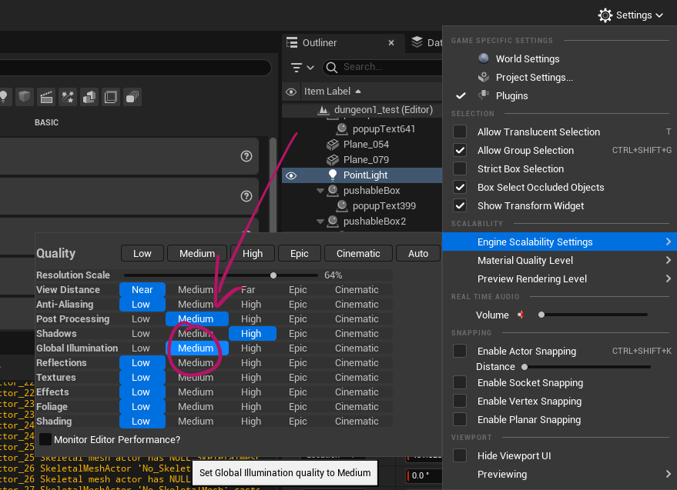Set Shadows quality to Epic

point(298,334)
